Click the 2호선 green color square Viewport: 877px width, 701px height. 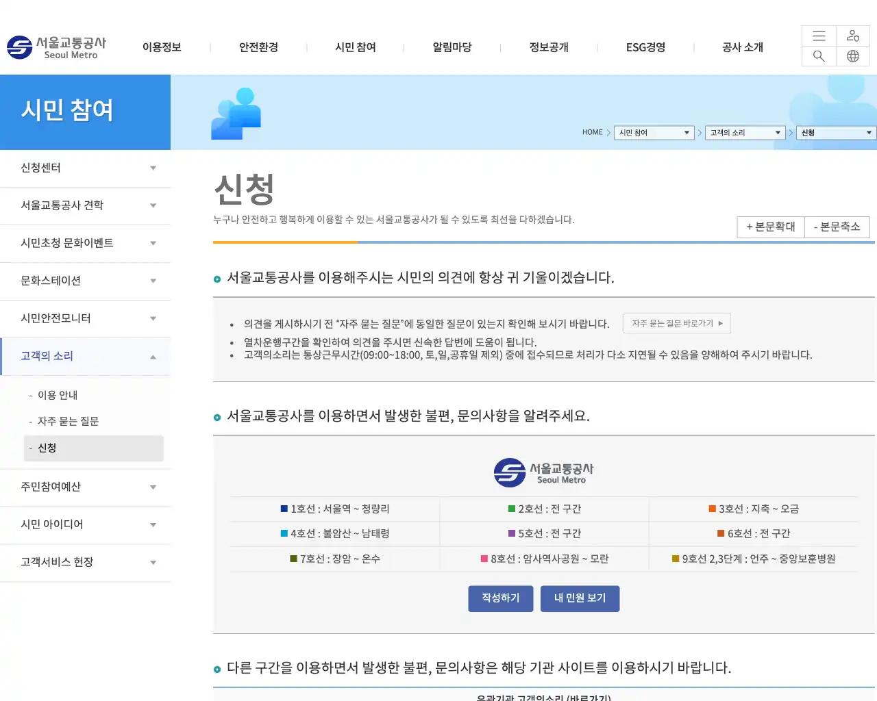click(x=512, y=509)
